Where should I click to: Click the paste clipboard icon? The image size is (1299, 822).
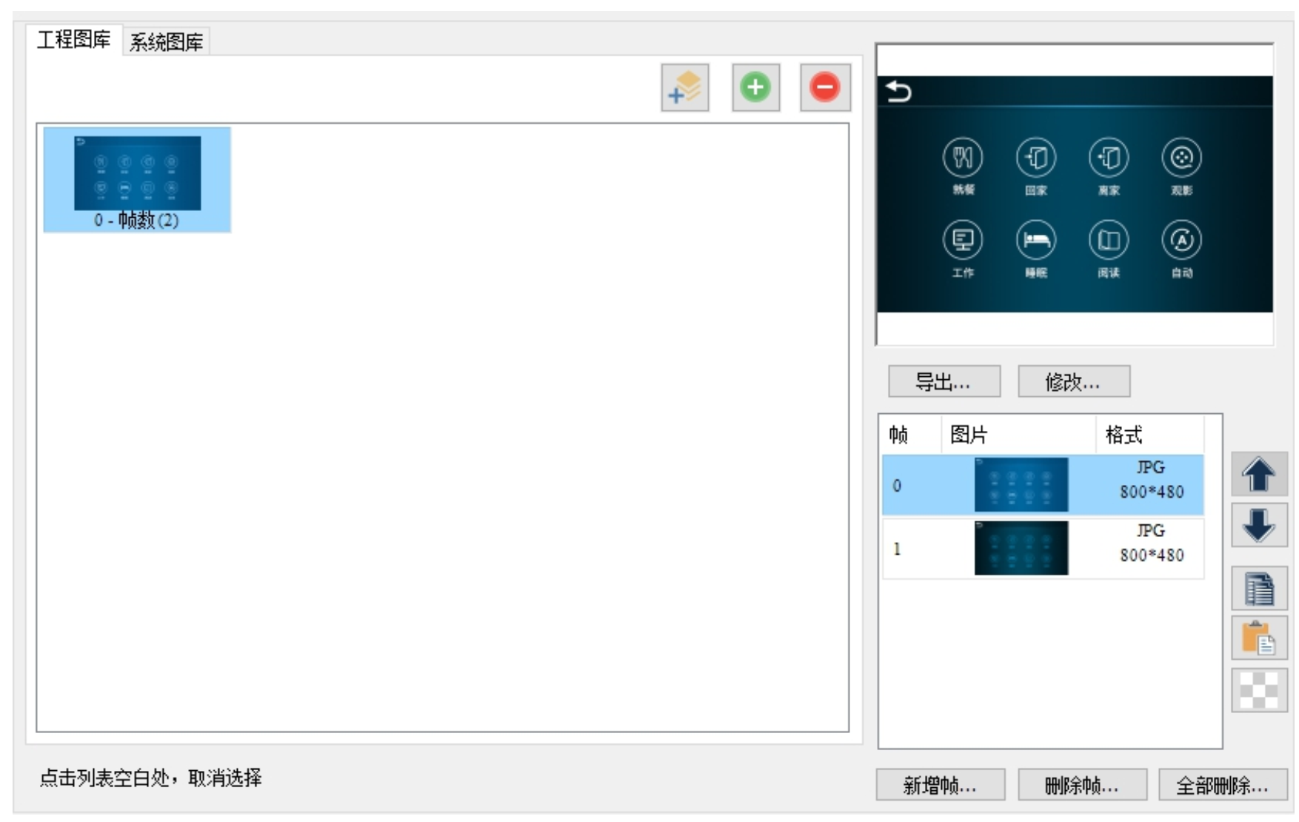[1258, 638]
